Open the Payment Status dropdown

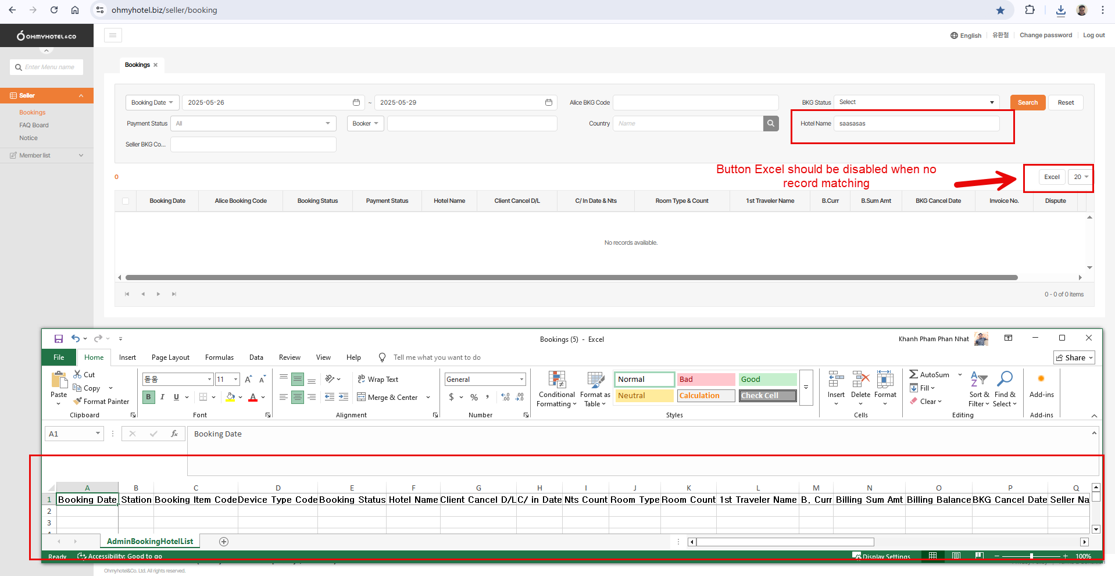tap(253, 123)
